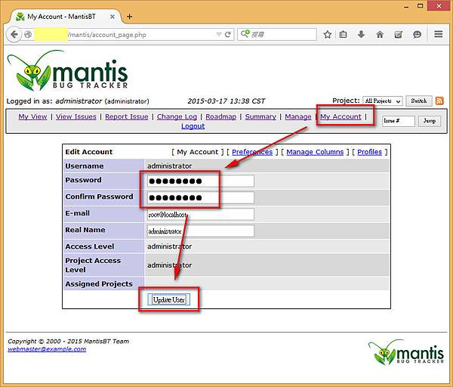
Task: Click the Issue # input field
Action: point(399,121)
